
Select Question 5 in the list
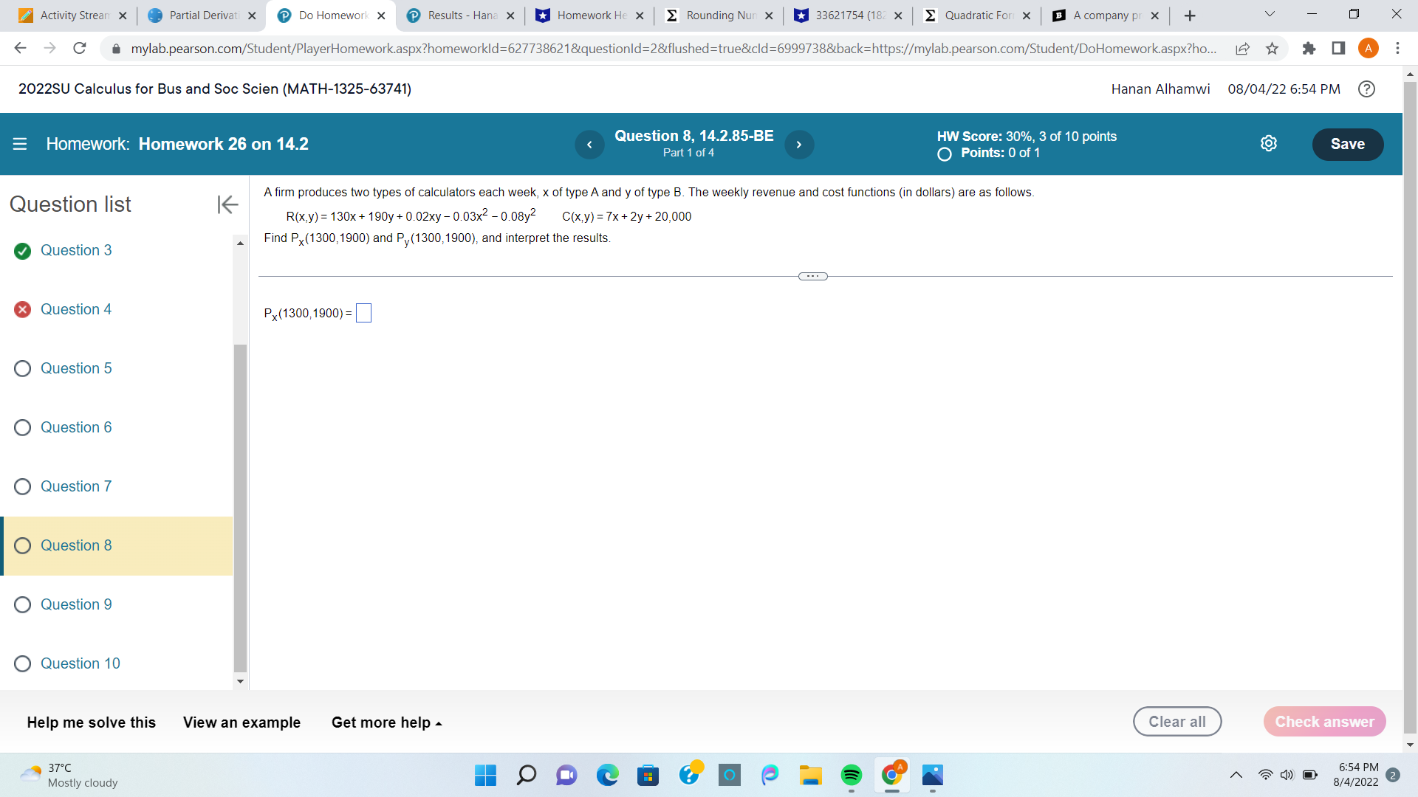(76, 368)
